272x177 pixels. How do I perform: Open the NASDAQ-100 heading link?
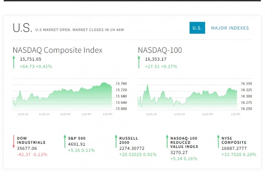pos(160,50)
